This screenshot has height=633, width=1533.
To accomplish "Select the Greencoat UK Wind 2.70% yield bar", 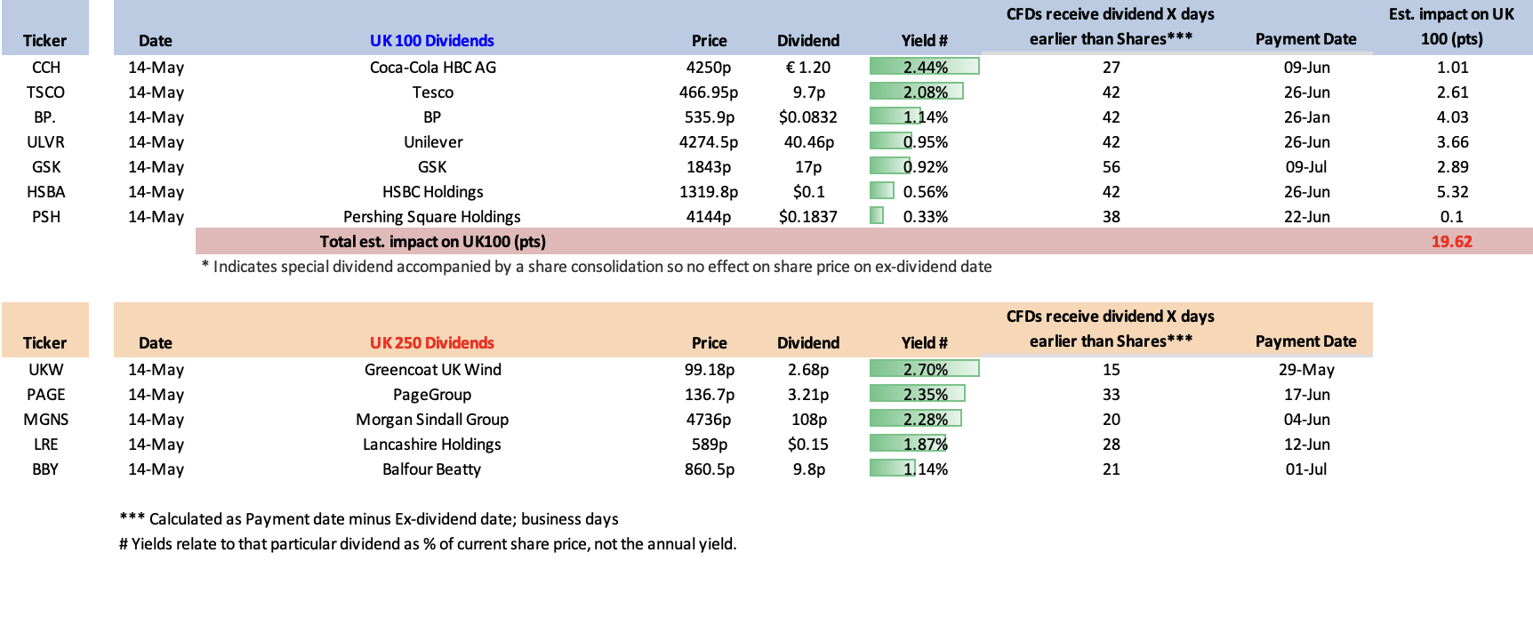I will pos(925,369).
